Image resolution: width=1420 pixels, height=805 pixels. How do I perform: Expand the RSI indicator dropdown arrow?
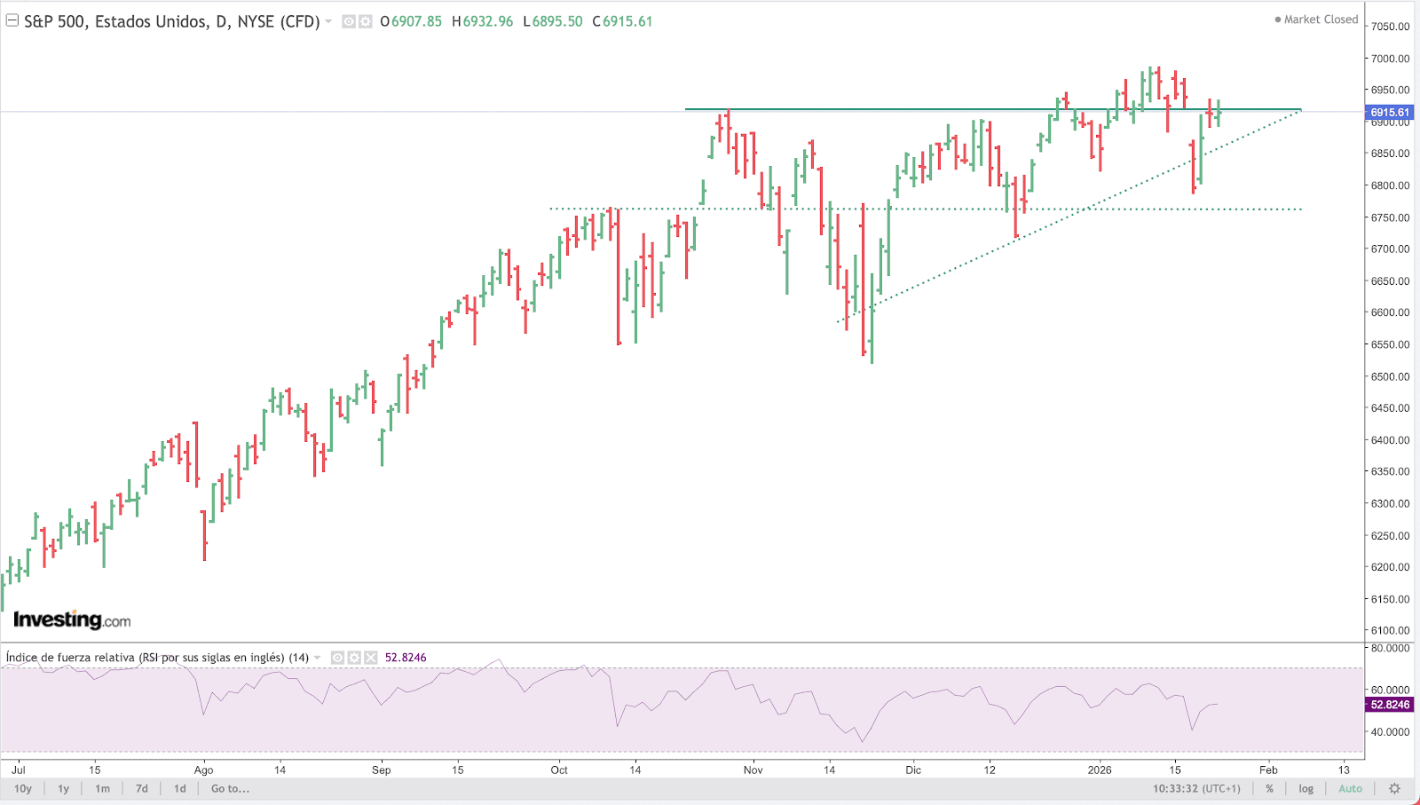click(x=316, y=658)
